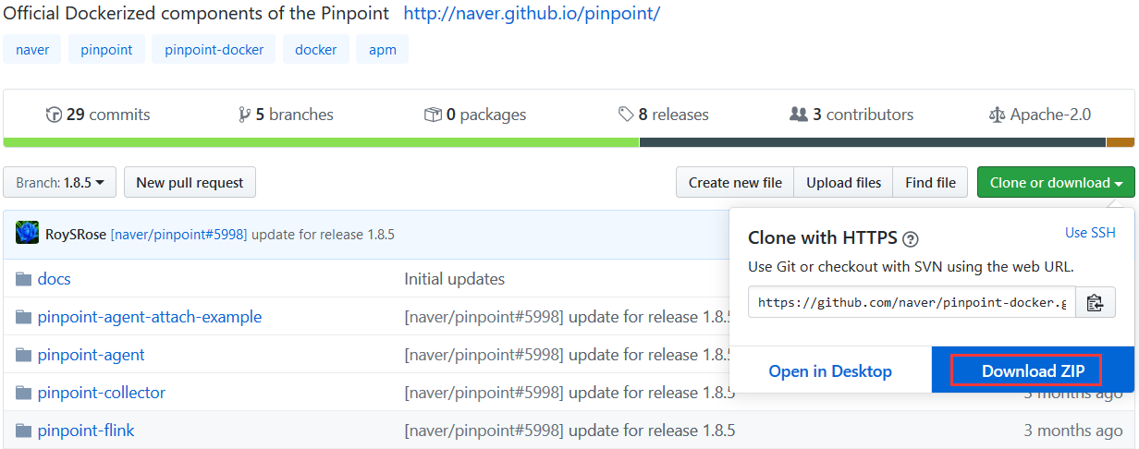
Task: Select the clone URL text field
Action: (912, 302)
